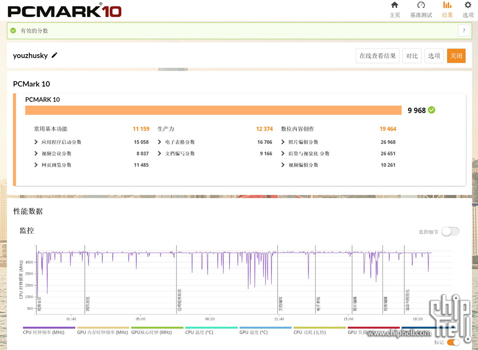Open the ? help icon in the 有效的分数 banner
This screenshot has width=478, height=350.
coord(464,30)
